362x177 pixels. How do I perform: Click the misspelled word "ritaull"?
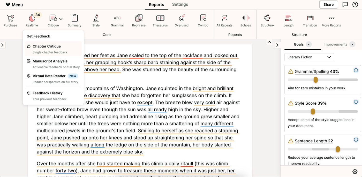coord(187,164)
